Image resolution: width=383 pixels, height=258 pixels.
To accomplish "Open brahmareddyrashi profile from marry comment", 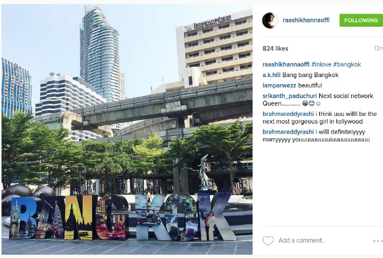I will tap(288, 132).
